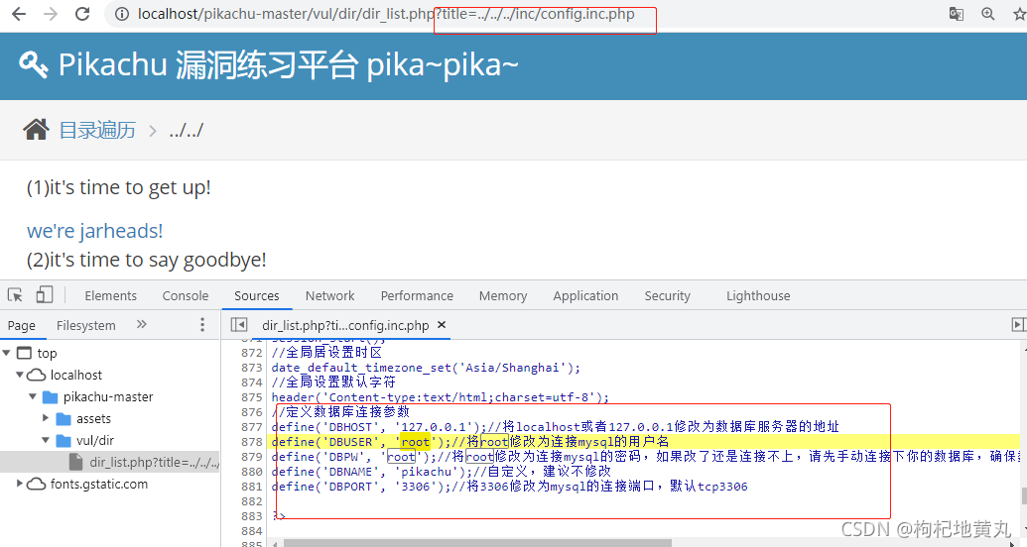Click the vul/dir folder icon
The width and height of the screenshot is (1027, 547).
[x=64, y=440]
